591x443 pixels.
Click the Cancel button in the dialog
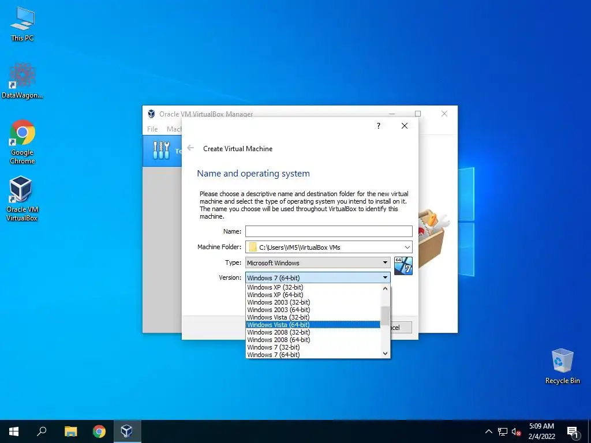(x=401, y=328)
